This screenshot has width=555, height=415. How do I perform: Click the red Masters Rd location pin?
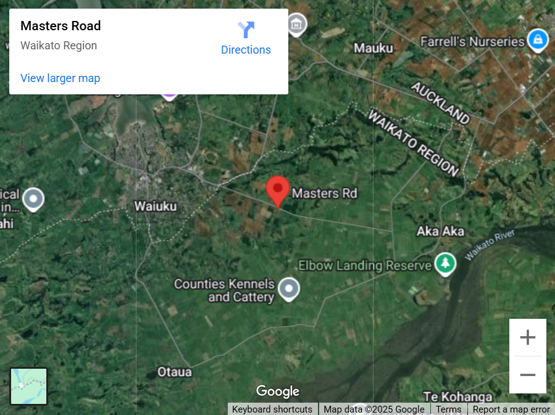(x=278, y=192)
